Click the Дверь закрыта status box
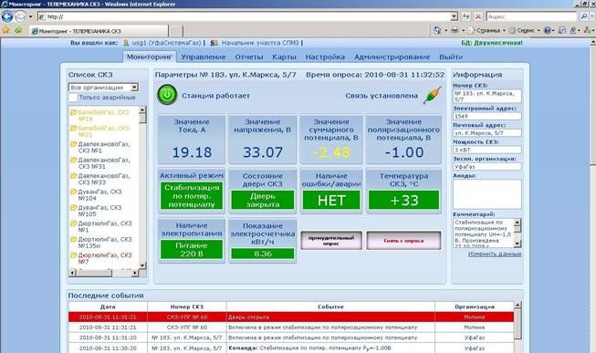596x353 pixels. click(263, 200)
